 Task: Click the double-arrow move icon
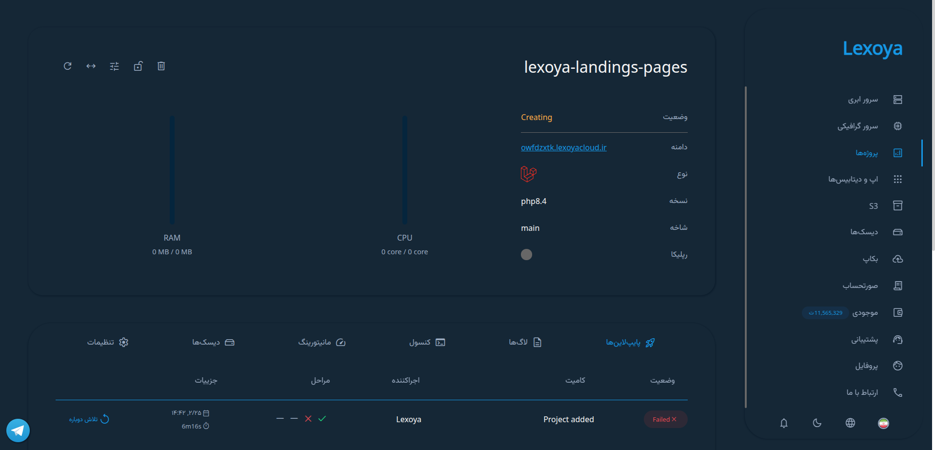click(x=91, y=66)
